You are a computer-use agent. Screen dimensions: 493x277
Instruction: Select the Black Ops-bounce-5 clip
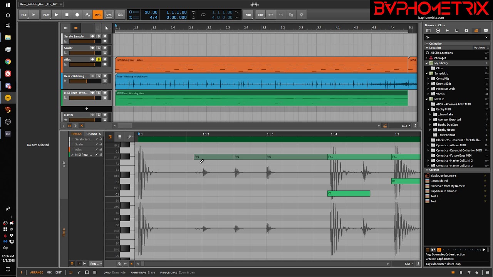[443, 176]
